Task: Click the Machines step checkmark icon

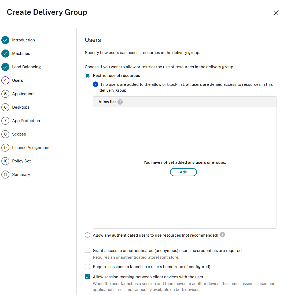Action: (5, 54)
